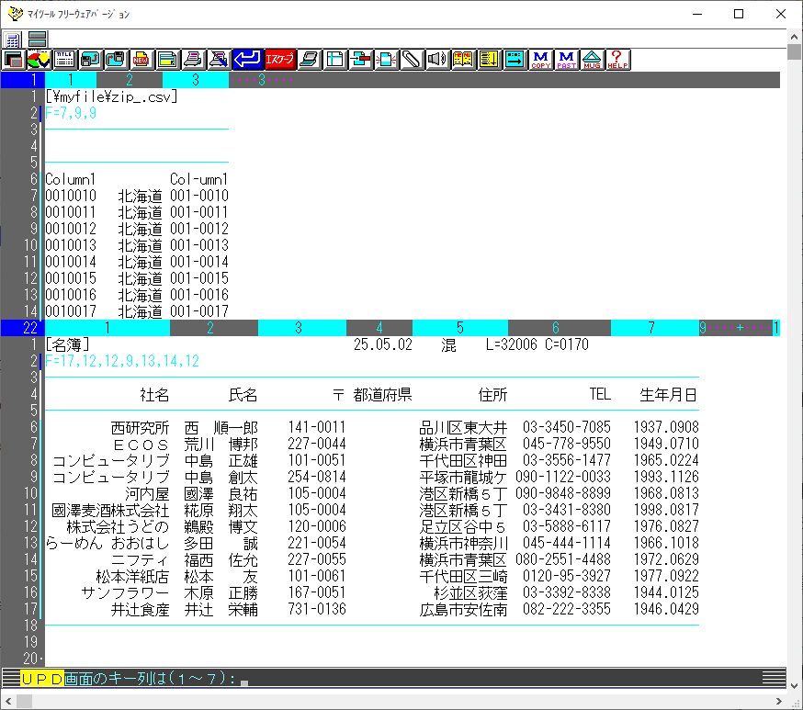Open Help with the question mark icon

(x=617, y=60)
